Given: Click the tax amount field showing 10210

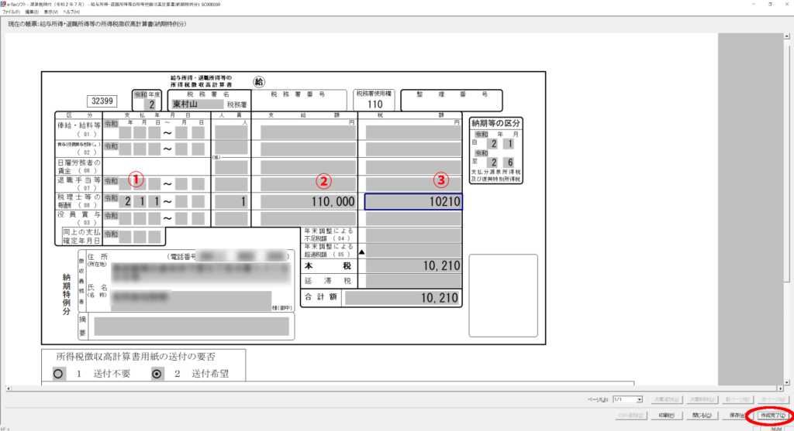Looking at the screenshot, I should (414, 202).
